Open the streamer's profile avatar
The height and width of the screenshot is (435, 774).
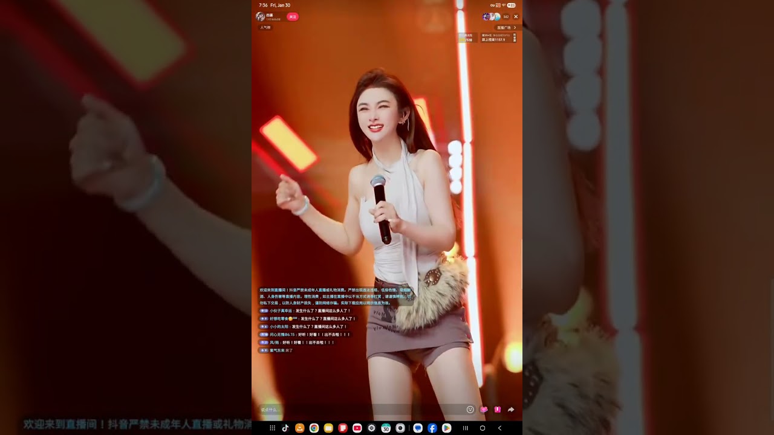tap(260, 16)
